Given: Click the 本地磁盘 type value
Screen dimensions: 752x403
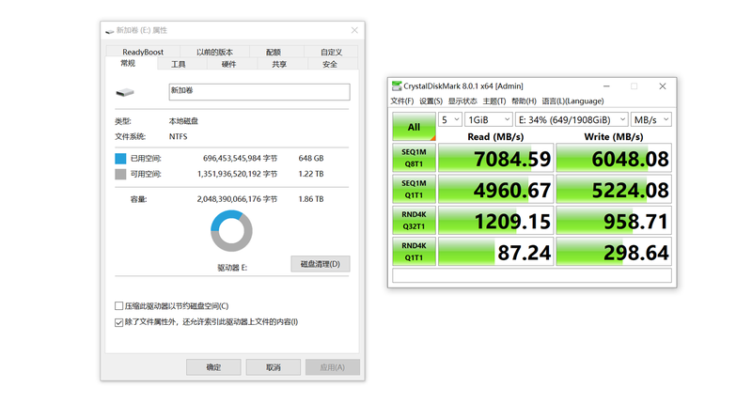Looking at the screenshot, I should pyautogui.click(x=183, y=121).
